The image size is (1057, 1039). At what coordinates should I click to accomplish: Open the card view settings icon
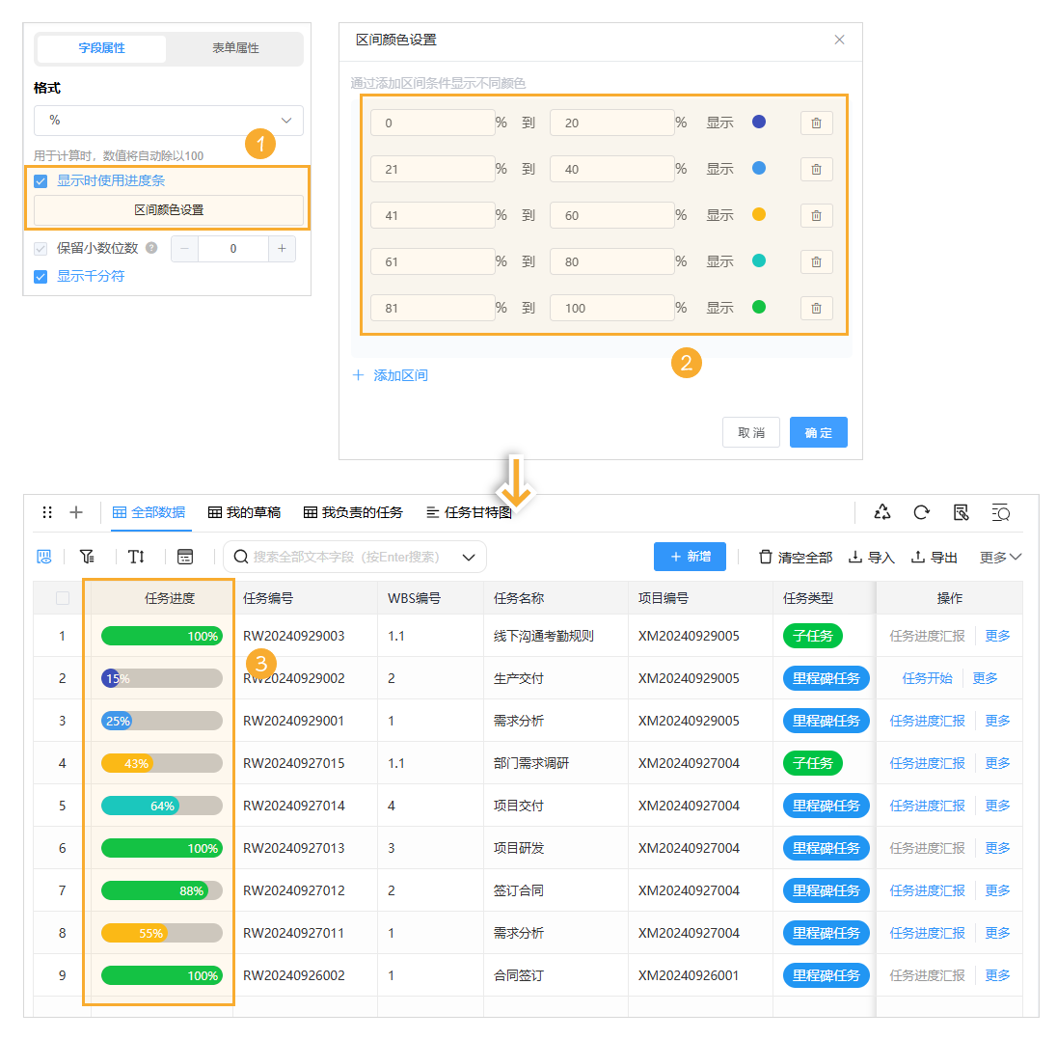click(x=185, y=557)
